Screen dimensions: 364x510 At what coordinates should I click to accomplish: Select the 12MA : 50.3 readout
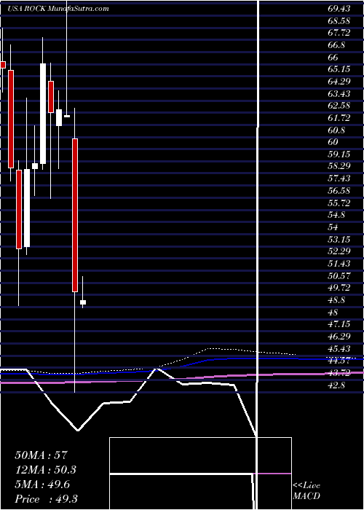coord(46,470)
